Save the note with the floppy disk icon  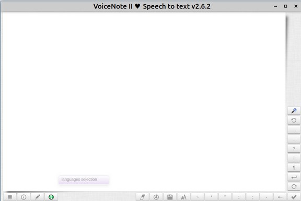(170, 197)
